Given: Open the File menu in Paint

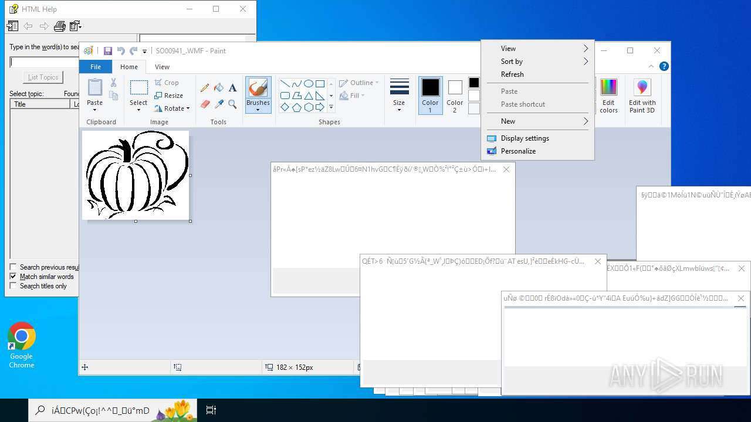Looking at the screenshot, I should 96,67.
